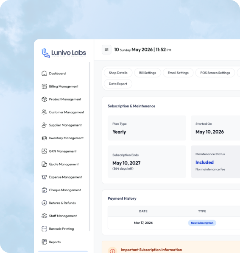This screenshot has height=253, width=240.
Task: Click the Payment History heading
Action: [x=122, y=198]
